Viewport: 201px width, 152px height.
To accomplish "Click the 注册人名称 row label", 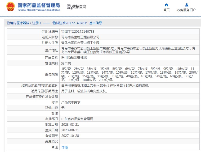I will (x=50, y=37).
